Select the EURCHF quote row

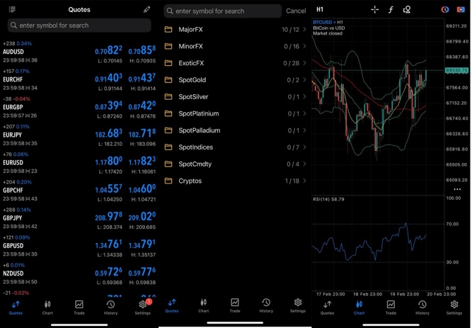[79, 79]
